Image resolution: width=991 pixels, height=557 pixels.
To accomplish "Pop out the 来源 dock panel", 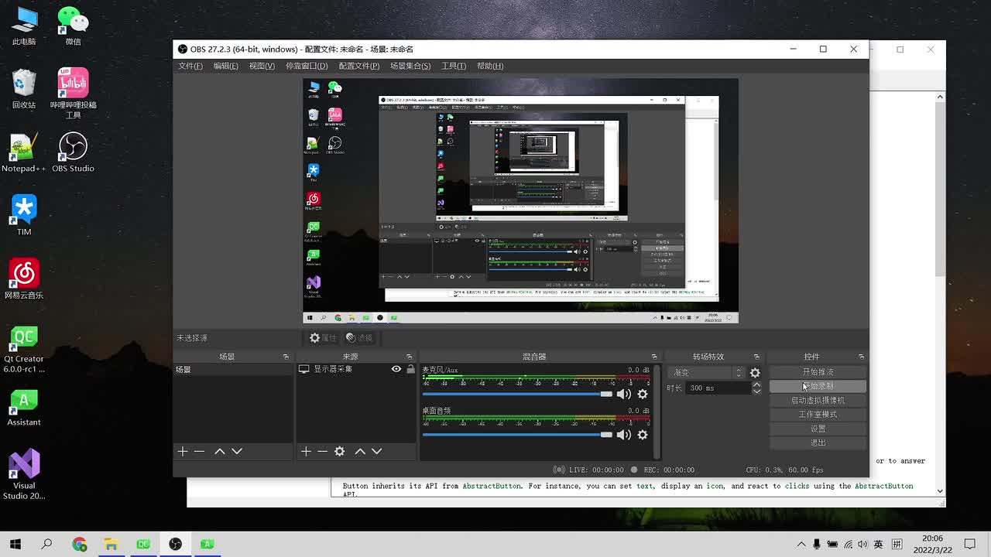I will (409, 357).
